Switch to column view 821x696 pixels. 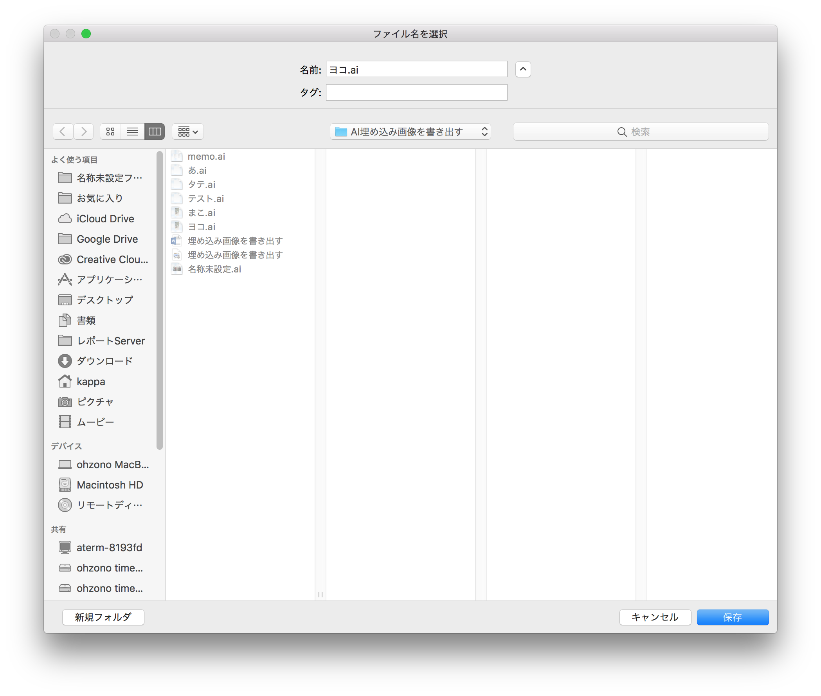(155, 132)
